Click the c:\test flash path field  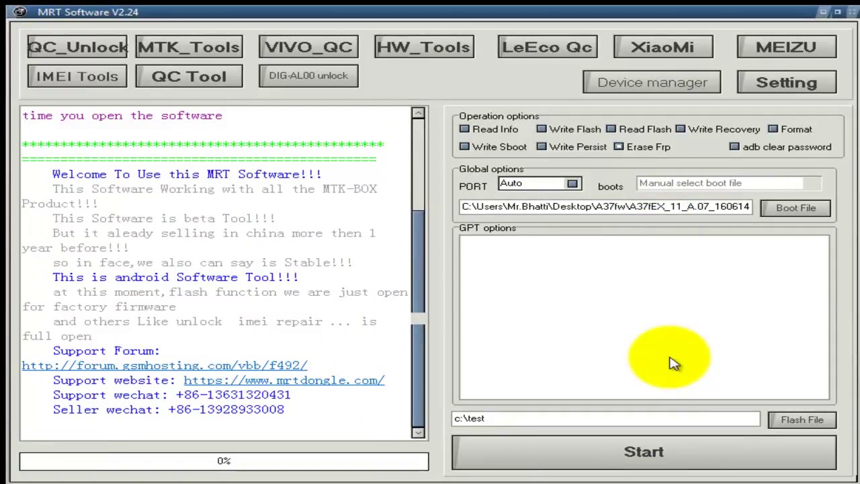coord(605,419)
